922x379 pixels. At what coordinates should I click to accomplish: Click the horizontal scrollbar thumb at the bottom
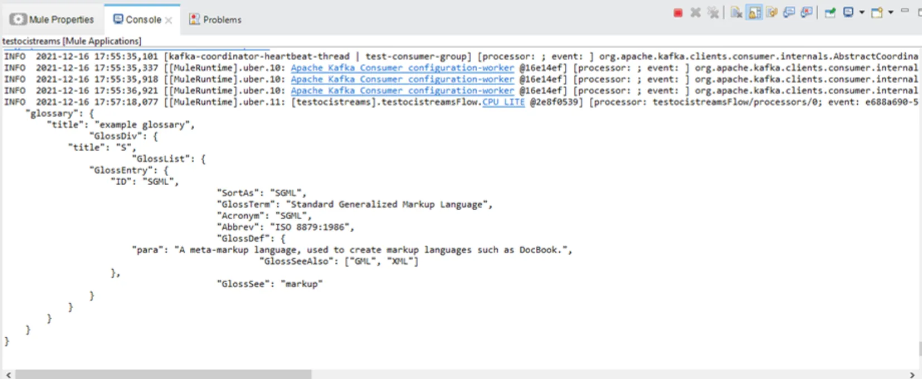click(163, 375)
